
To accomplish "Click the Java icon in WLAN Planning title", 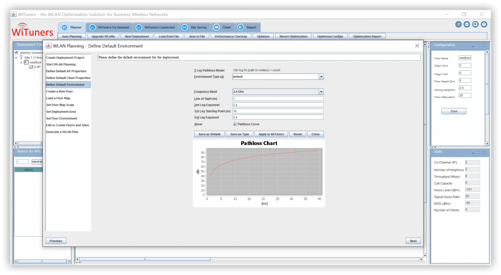I will click(49, 46).
